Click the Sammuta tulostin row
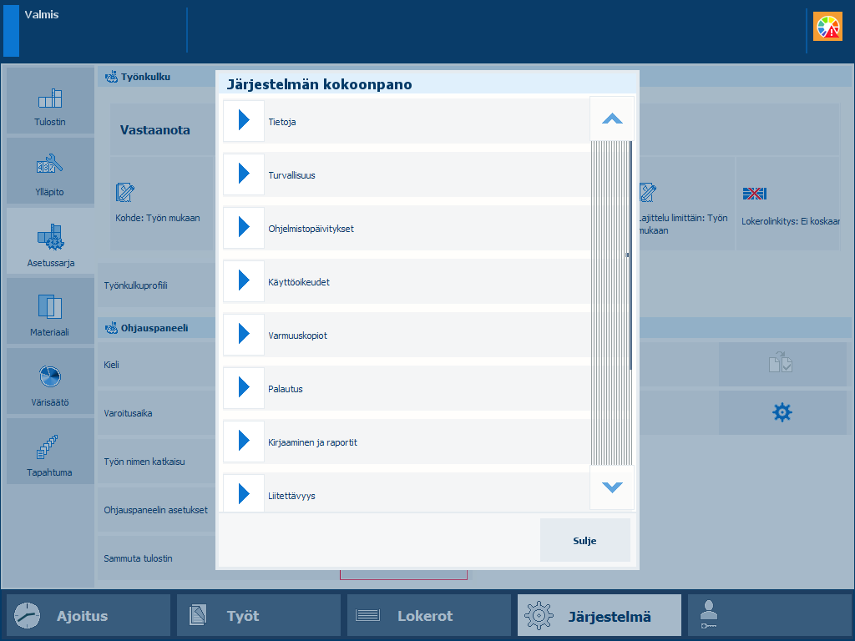This screenshot has height=641, width=855. pos(156,558)
